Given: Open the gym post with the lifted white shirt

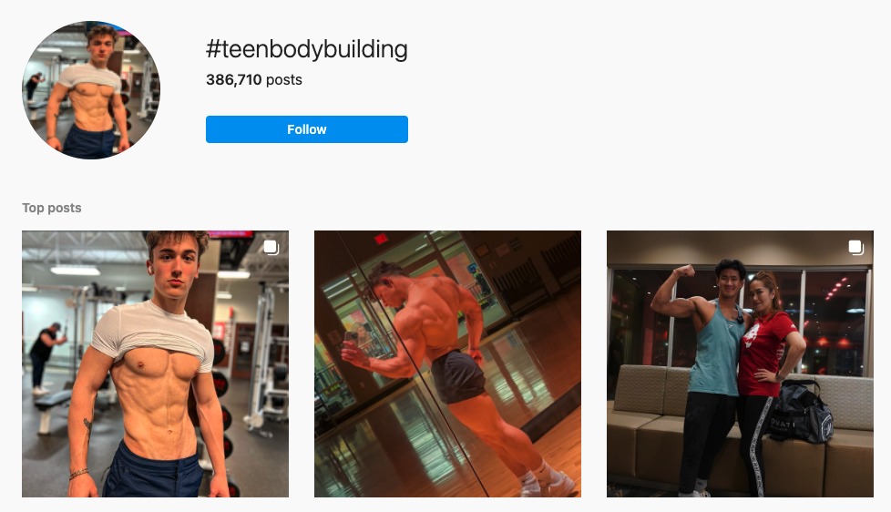Looking at the screenshot, I should [x=155, y=364].
